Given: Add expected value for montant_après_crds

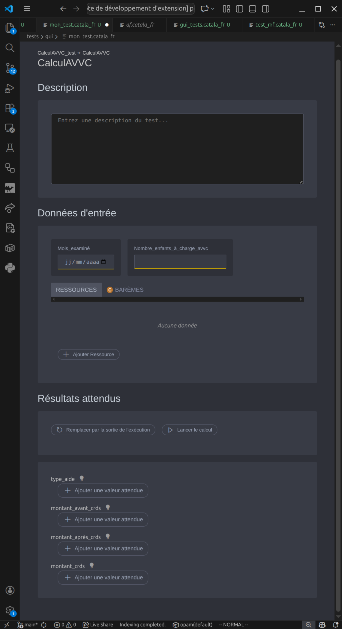Looking at the screenshot, I should click(103, 548).
